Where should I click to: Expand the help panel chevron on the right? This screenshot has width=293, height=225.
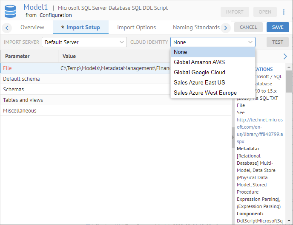pos(285,56)
